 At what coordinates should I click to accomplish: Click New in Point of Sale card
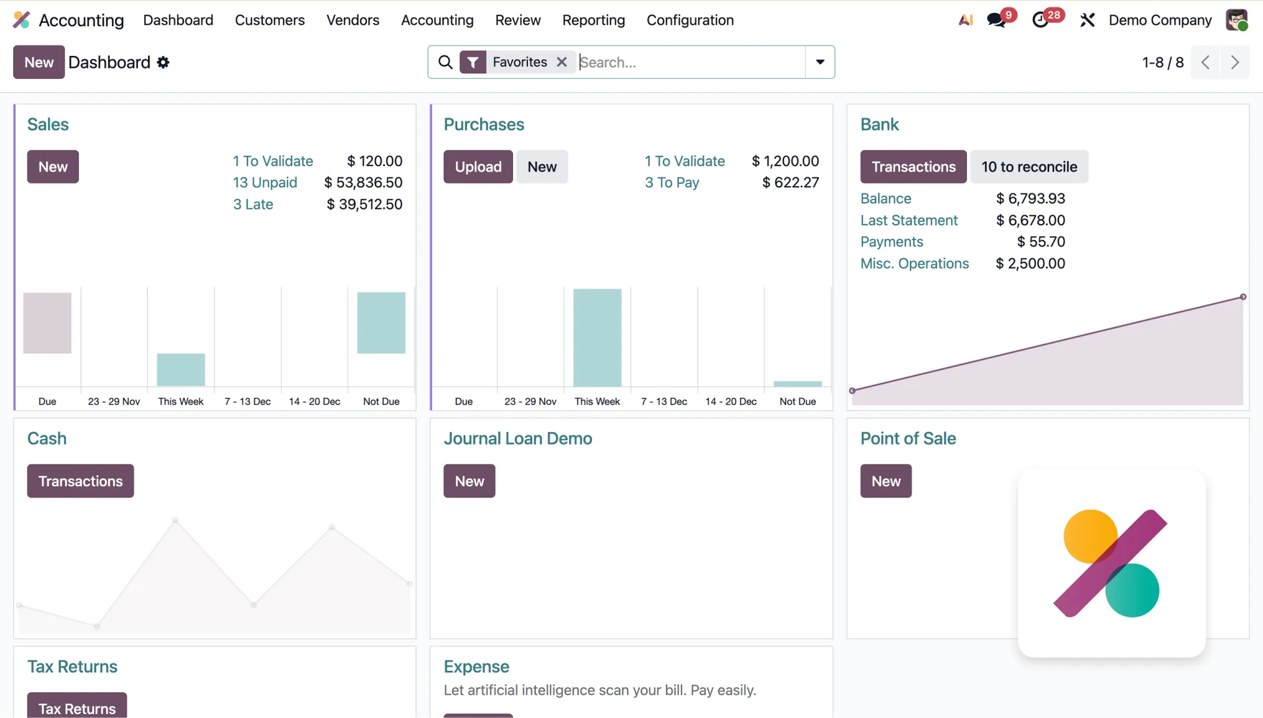[886, 481]
